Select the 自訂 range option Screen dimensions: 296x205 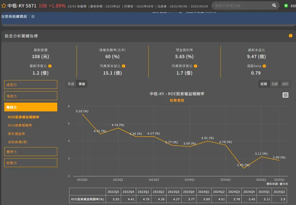coord(285,84)
